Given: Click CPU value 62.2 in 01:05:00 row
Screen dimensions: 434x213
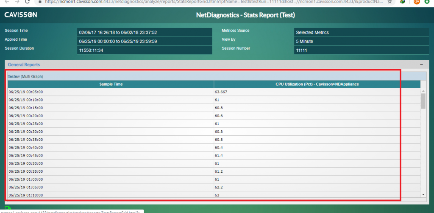Looking at the screenshot, I should point(219,187).
